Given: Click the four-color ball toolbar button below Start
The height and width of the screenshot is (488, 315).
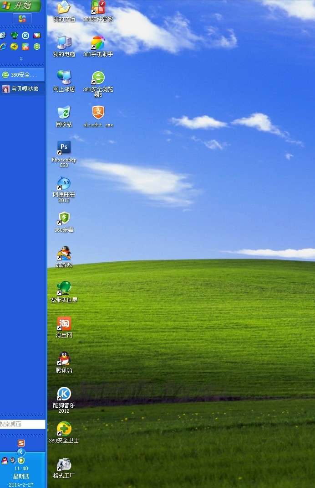Looking at the screenshot, I should click(22, 19).
